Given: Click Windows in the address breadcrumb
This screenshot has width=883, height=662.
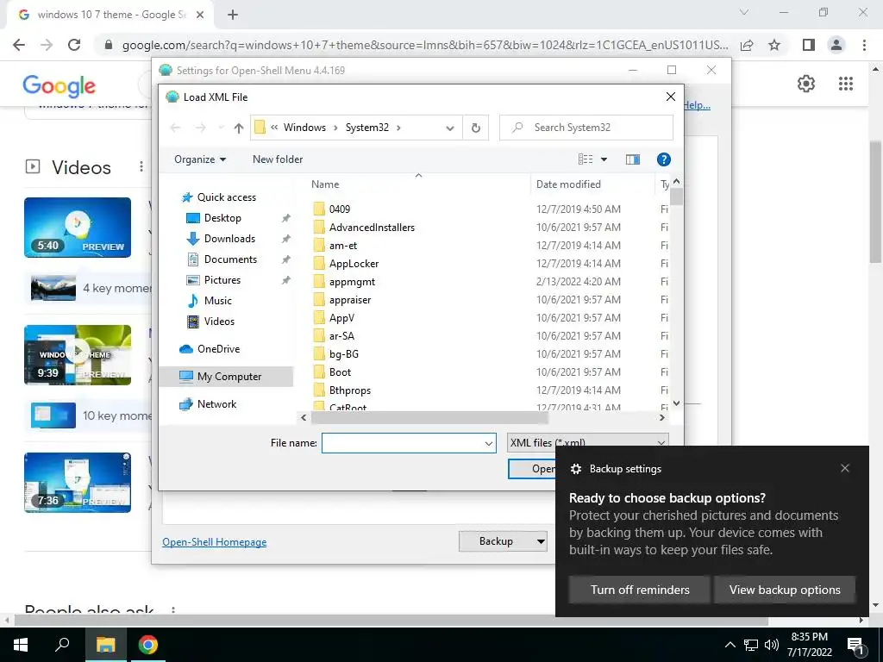Looking at the screenshot, I should tap(304, 128).
